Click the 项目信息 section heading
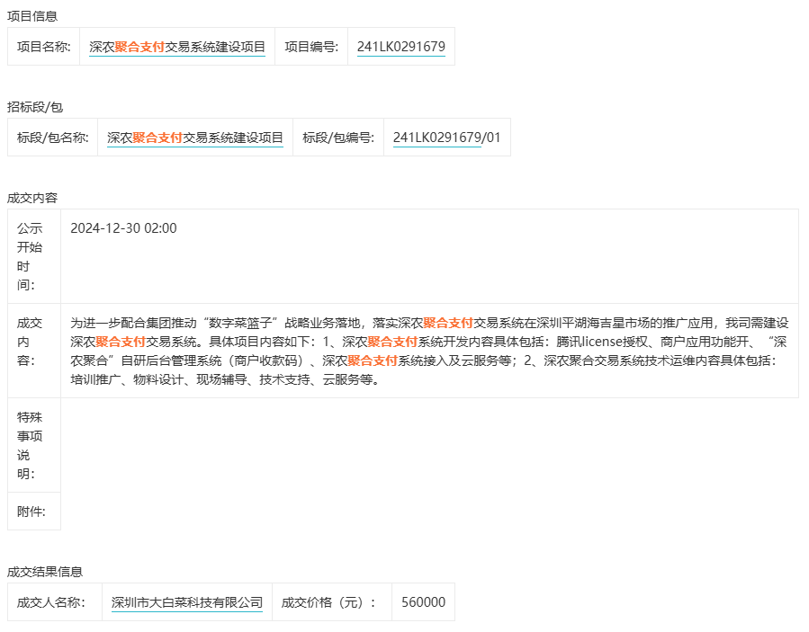 [32, 16]
